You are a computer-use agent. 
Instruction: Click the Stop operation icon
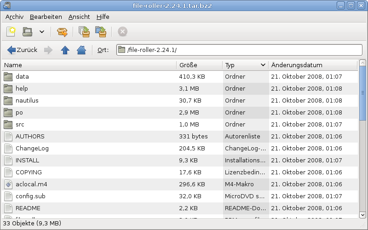[x=122, y=32]
